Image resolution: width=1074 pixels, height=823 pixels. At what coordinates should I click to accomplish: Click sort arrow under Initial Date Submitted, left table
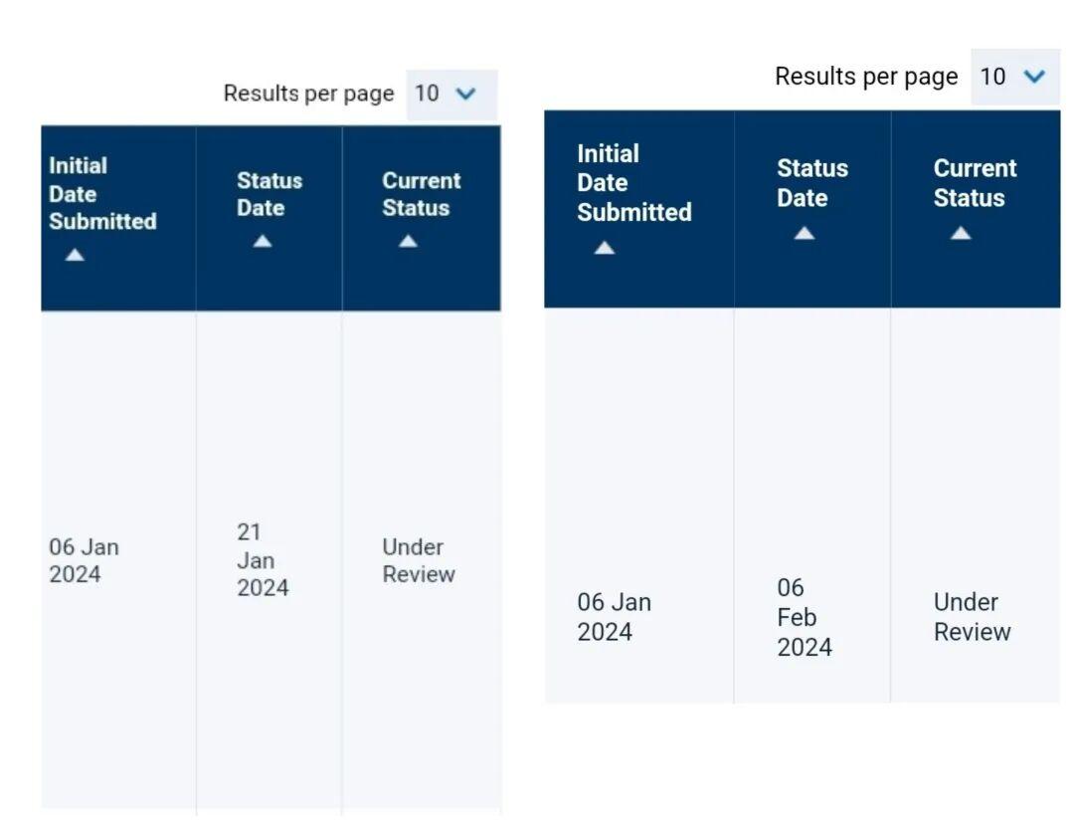coord(76,255)
